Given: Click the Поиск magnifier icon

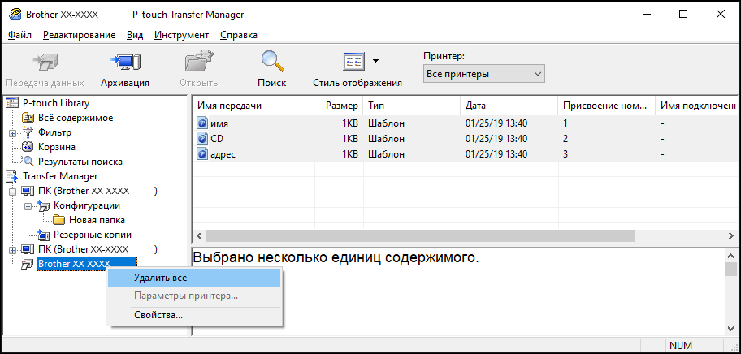Looking at the screenshot, I should (271, 62).
